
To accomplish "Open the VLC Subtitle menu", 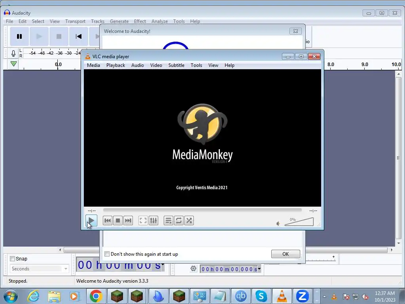I will click(176, 65).
